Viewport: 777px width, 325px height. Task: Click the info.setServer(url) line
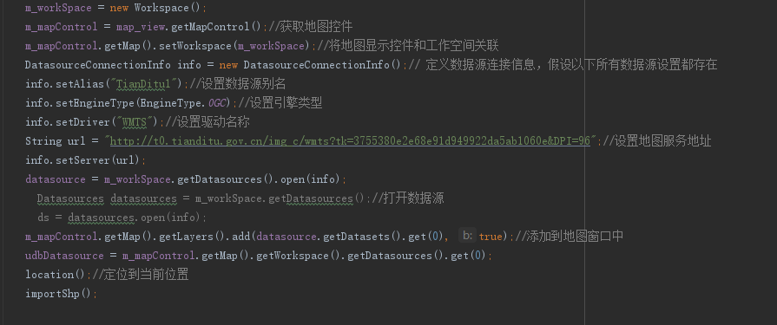86,160
